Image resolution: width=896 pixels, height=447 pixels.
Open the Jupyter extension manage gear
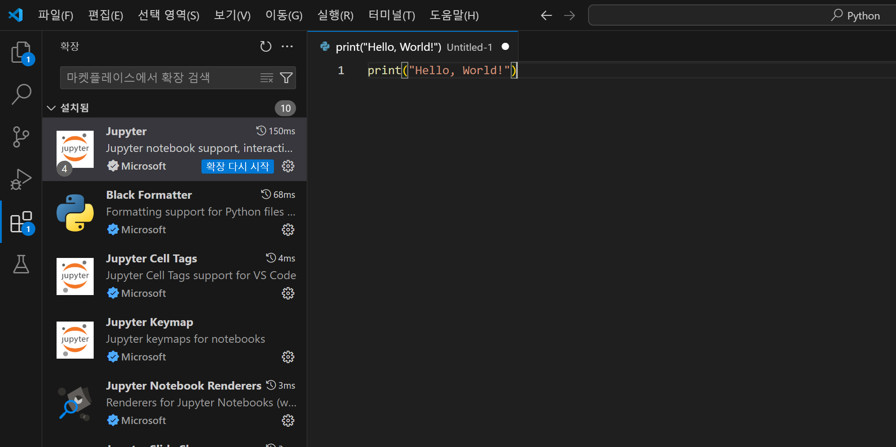[x=288, y=166]
